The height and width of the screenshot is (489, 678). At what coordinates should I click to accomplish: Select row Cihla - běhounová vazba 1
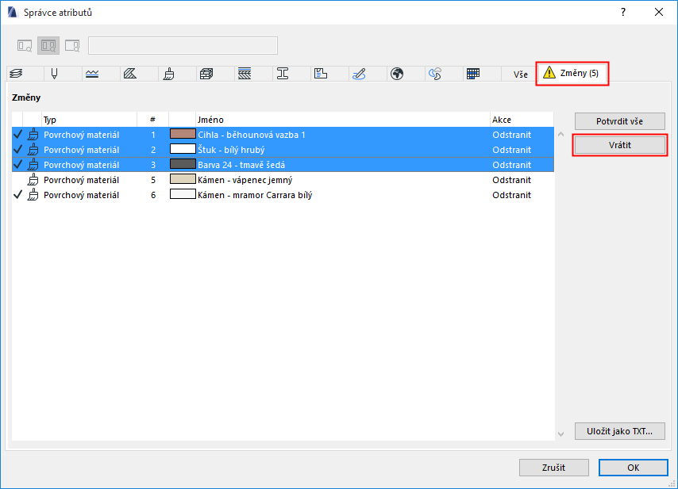[x=283, y=135]
